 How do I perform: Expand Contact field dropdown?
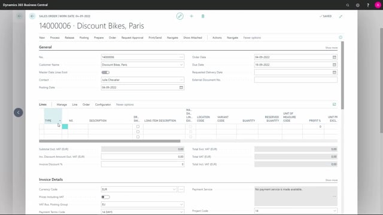pyautogui.click(x=181, y=79)
